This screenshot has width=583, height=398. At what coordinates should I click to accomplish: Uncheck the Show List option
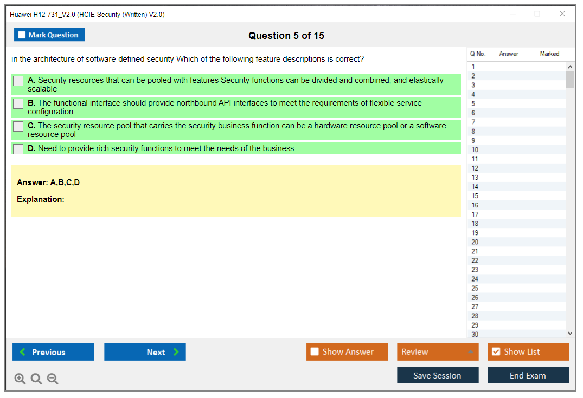[496, 352]
